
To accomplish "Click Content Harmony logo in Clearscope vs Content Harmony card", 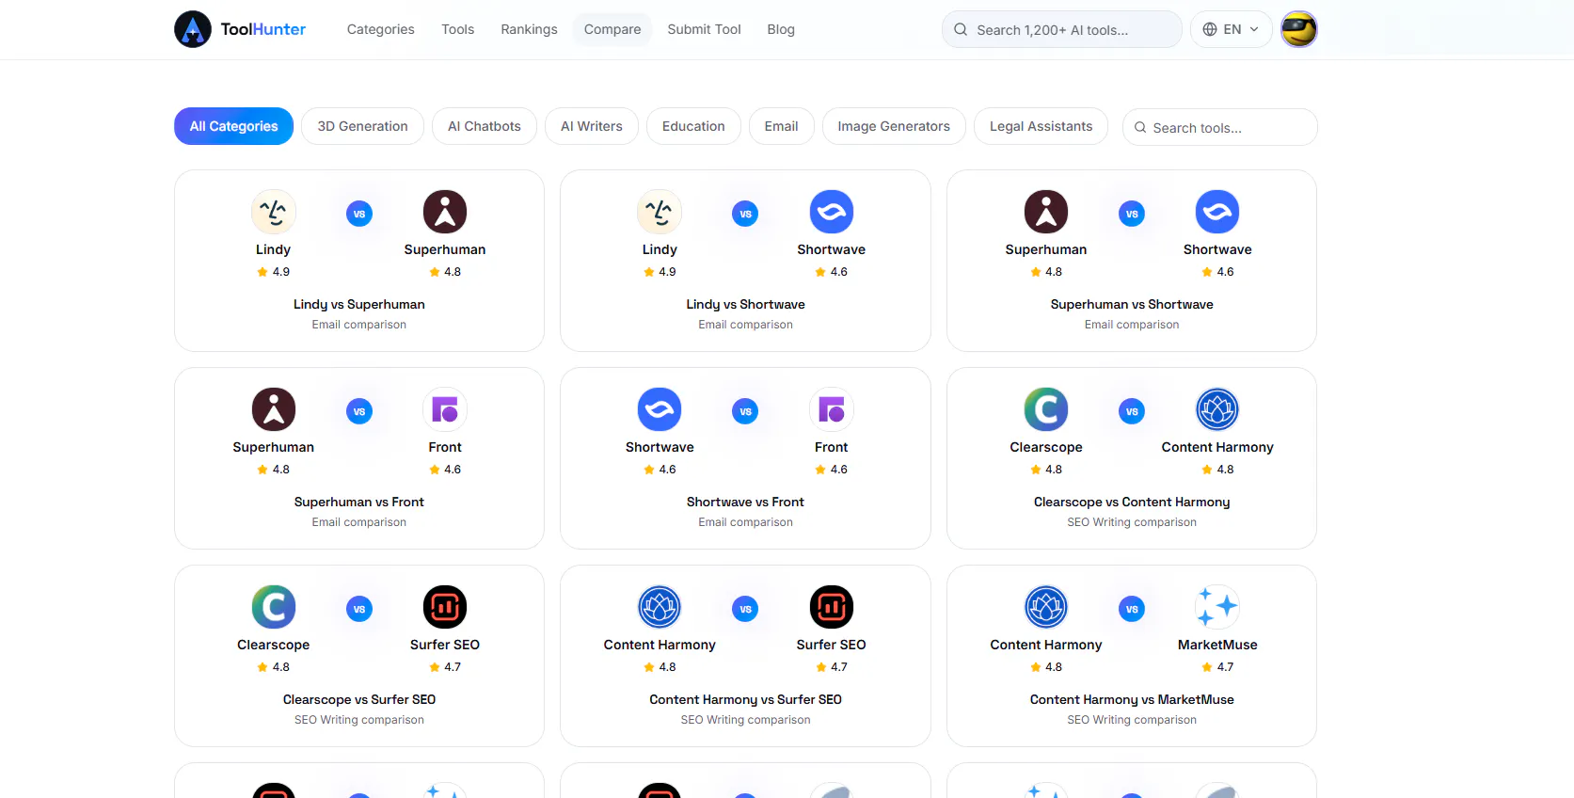I will pyautogui.click(x=1217, y=409).
